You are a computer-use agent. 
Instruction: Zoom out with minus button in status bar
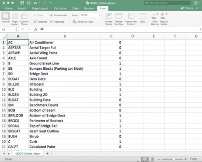click(159, 159)
